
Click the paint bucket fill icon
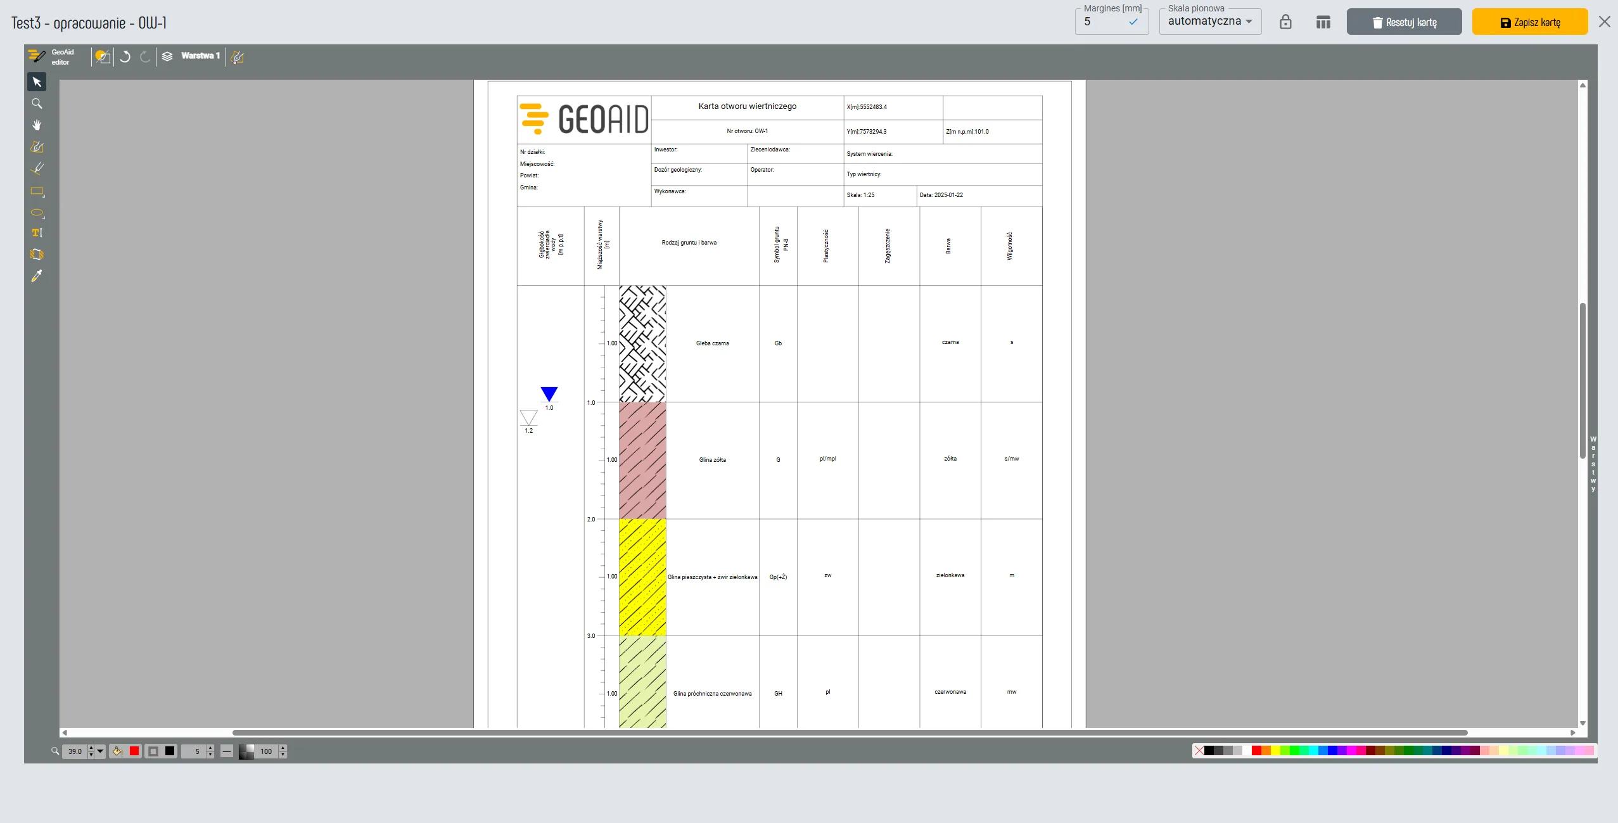117,751
